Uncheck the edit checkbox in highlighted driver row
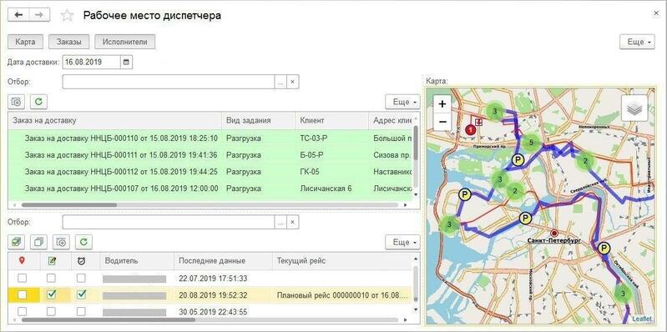 point(51,294)
